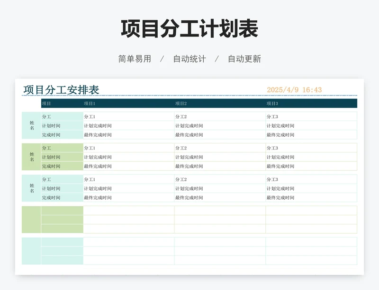Click the 姓名 cell of the third block
The height and width of the screenshot is (290, 379).
(32, 188)
